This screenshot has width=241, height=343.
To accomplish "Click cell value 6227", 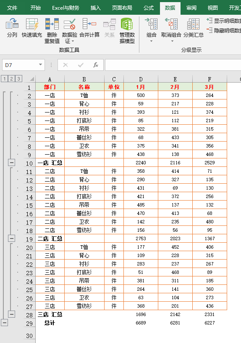I will click(x=210, y=323).
